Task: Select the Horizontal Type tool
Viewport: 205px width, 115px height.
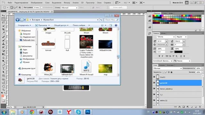Action: [4, 68]
